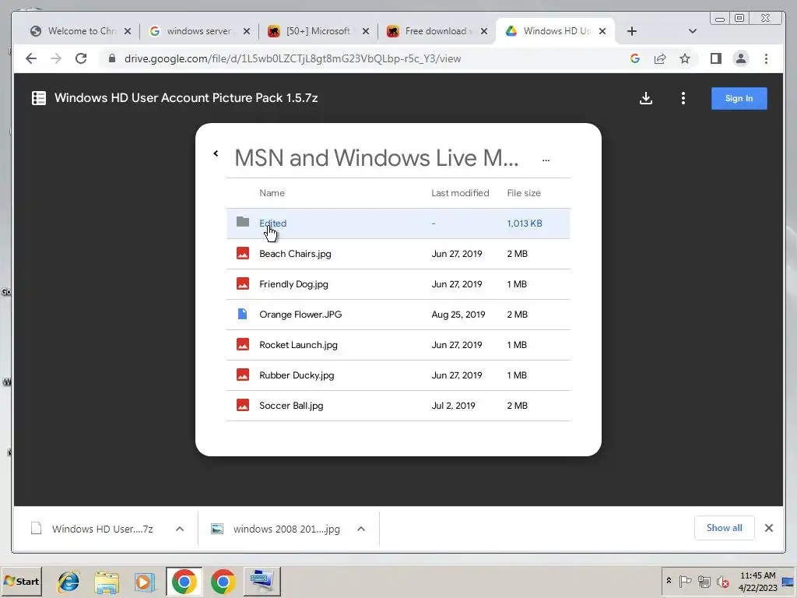Reload the current Drive page
797x598 pixels.
(81, 58)
